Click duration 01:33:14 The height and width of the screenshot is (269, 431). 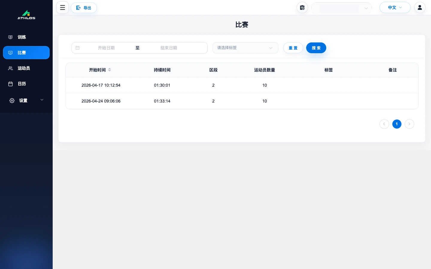[162, 101]
